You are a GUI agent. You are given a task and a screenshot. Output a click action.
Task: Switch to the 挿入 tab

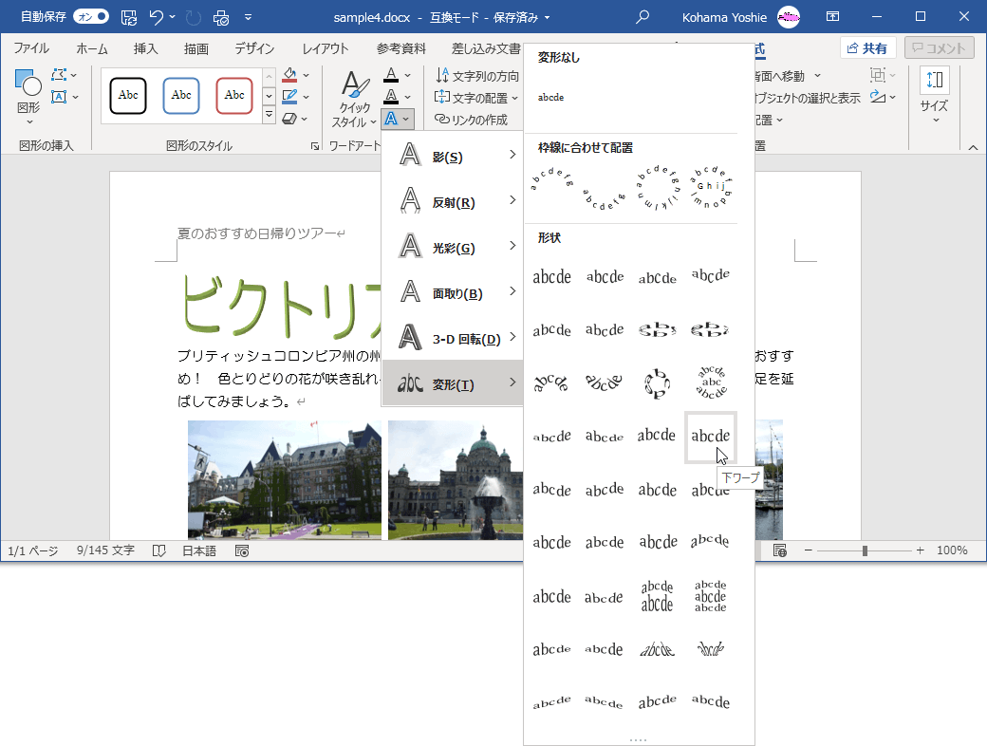pyautogui.click(x=145, y=48)
